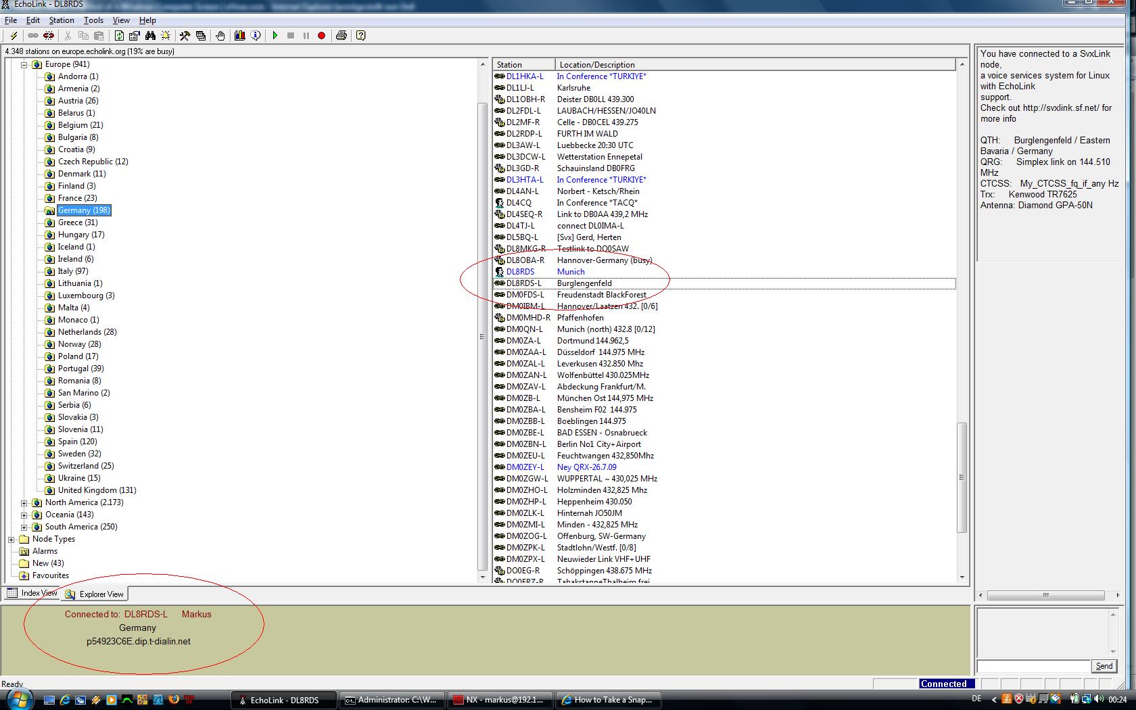
Task: Select station DL8RDS-L Burglengenfeld
Action: pos(724,283)
